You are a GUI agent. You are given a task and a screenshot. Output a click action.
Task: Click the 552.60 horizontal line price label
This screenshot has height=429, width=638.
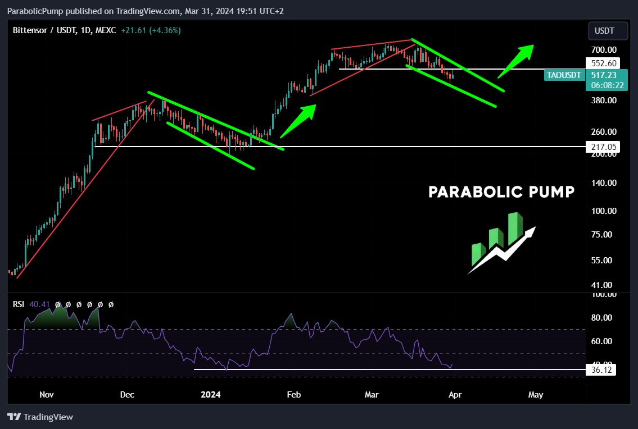click(x=603, y=63)
